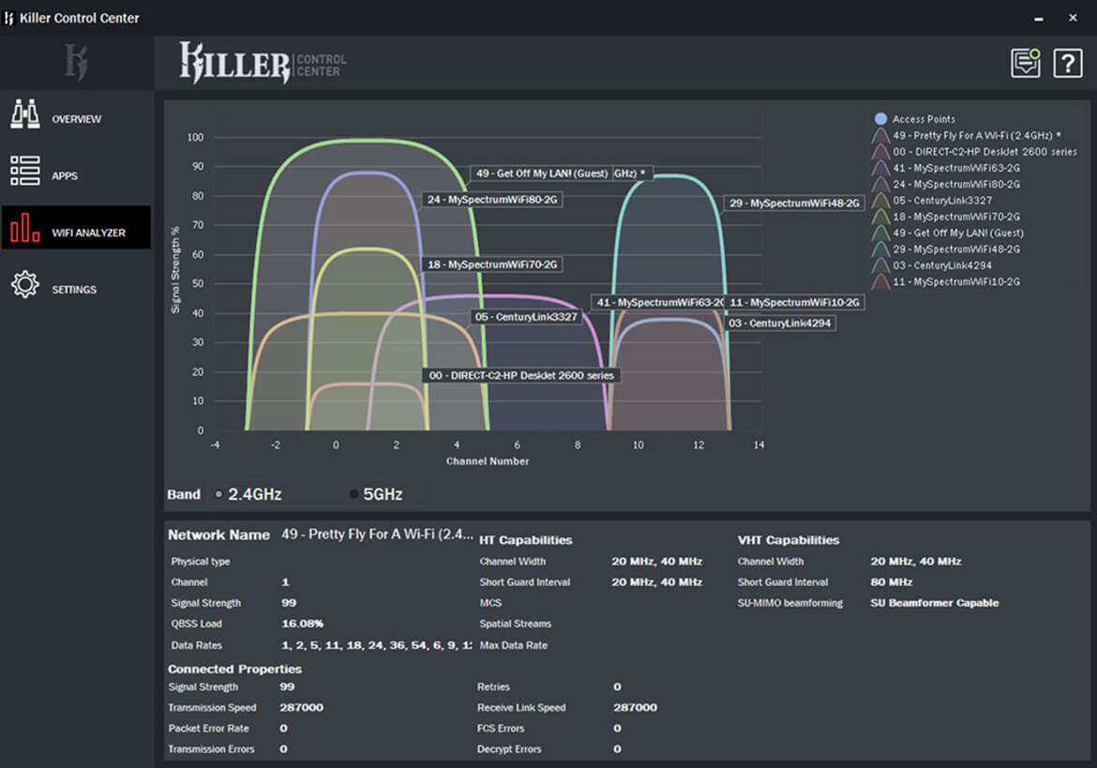Viewport: 1097px width, 768px height.
Task: Open the Overview binoculars icon
Action: [x=25, y=113]
